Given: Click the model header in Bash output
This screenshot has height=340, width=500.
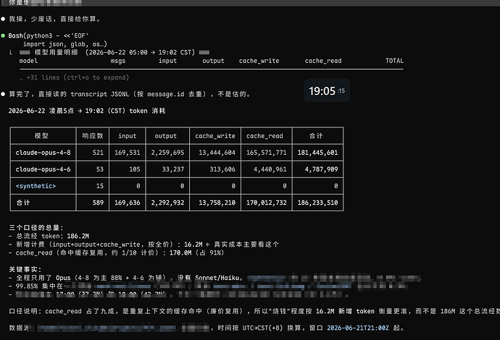Looking at the screenshot, I should pyautogui.click(x=28, y=61).
